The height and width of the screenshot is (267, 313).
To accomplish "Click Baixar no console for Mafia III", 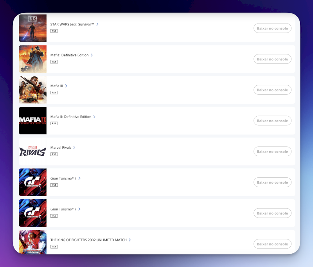I will [x=272, y=90].
